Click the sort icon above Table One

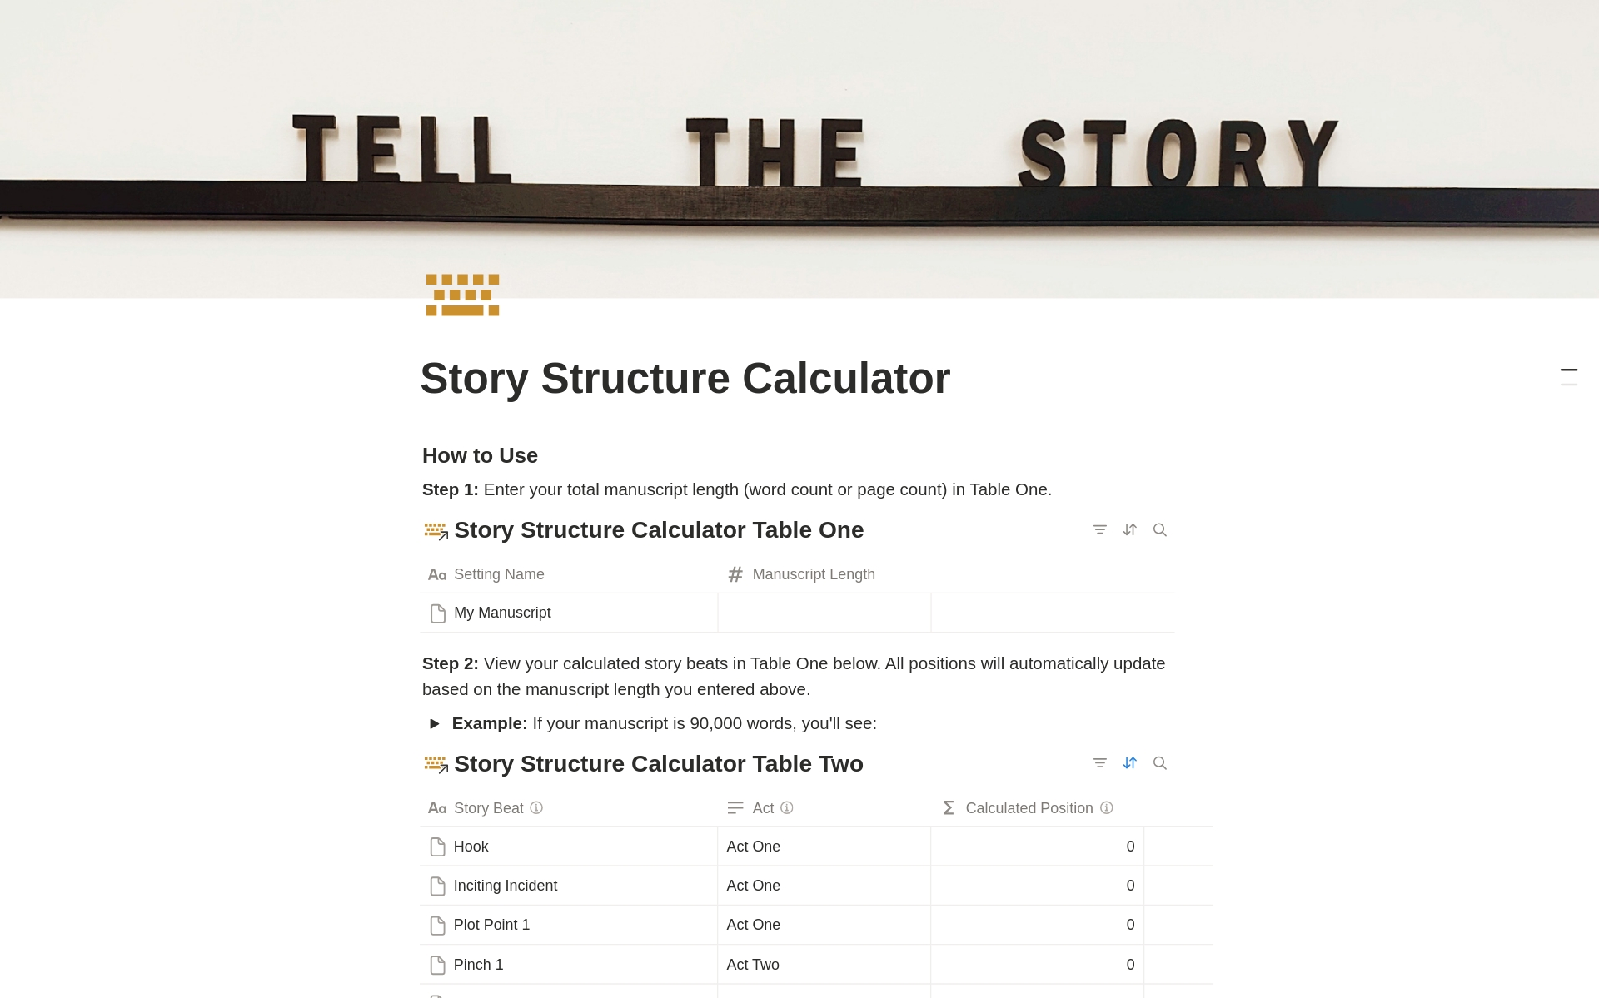1129,529
